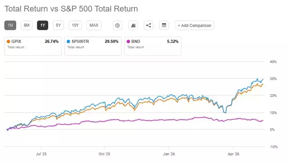Click the blue SP500TR color dot

tap(68, 41)
